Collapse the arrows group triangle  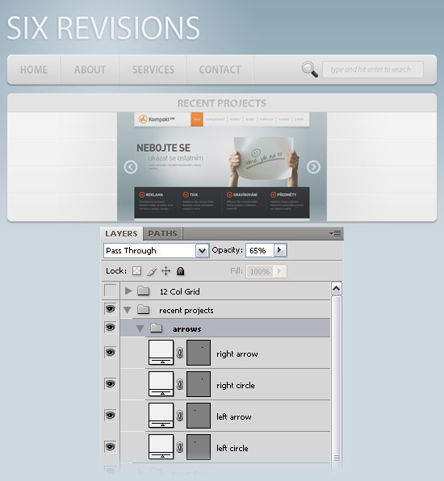point(140,328)
